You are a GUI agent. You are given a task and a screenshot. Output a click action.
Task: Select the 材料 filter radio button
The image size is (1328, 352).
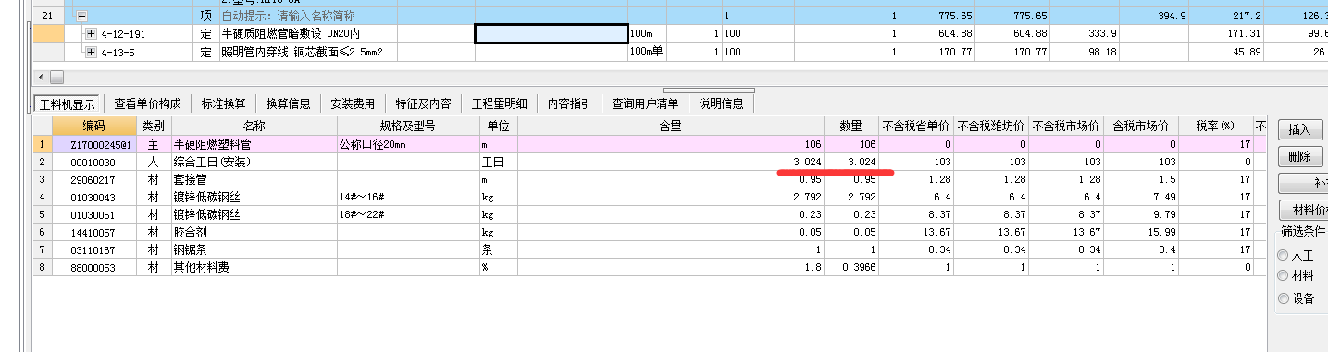(x=1283, y=276)
